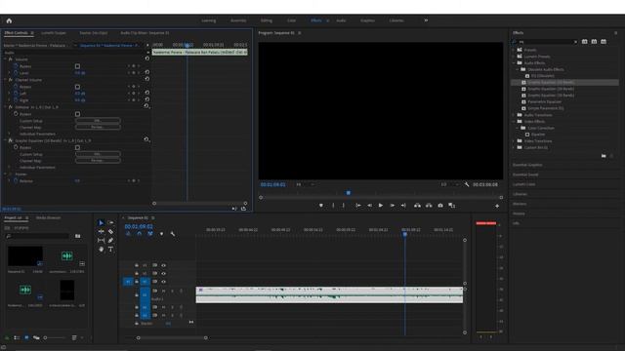Collapse the Audio Effects folder

point(514,62)
